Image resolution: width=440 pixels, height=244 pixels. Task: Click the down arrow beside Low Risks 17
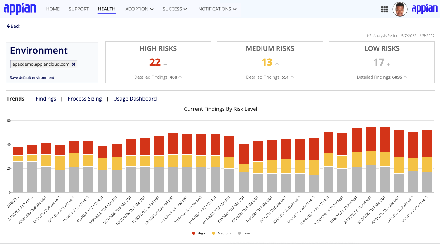click(x=389, y=64)
